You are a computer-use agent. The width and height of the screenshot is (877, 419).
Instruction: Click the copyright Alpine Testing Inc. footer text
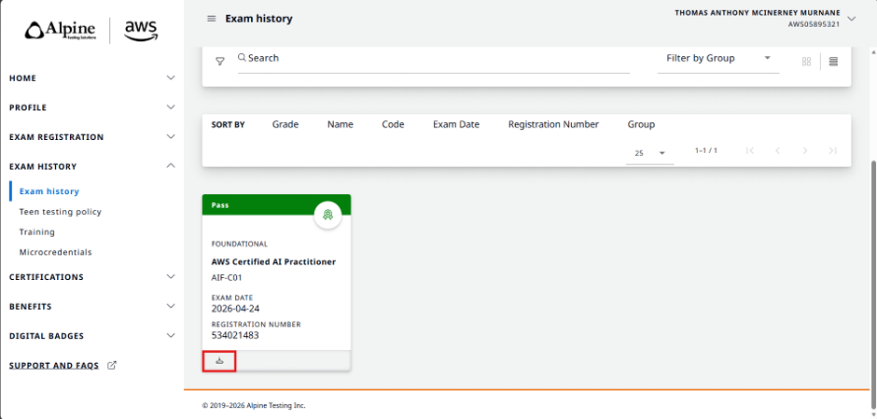pos(254,406)
